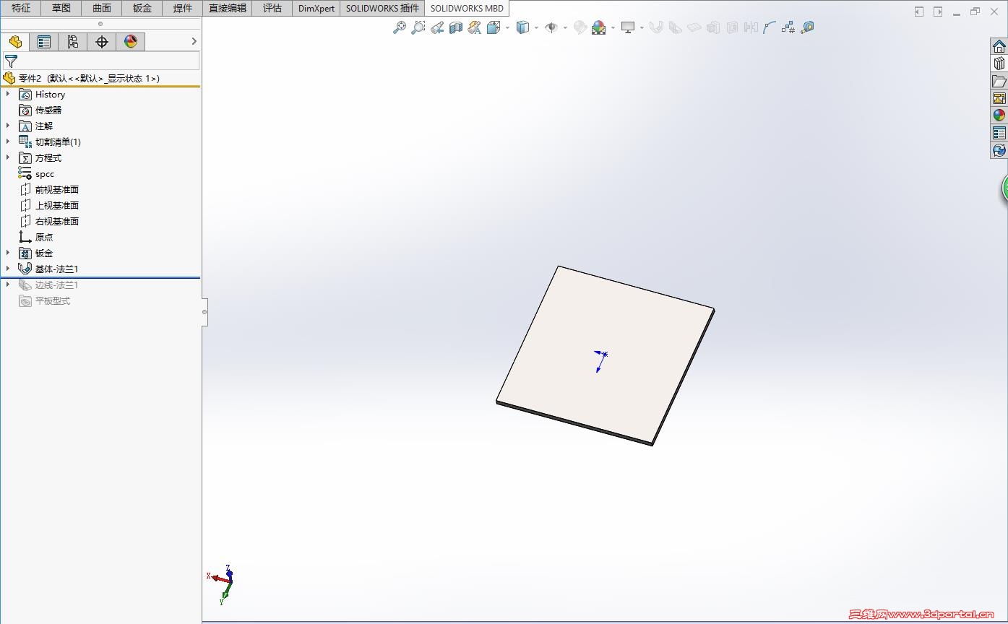Click the Hide/Show Items eye icon
The height and width of the screenshot is (624, 1008).
coord(551,27)
